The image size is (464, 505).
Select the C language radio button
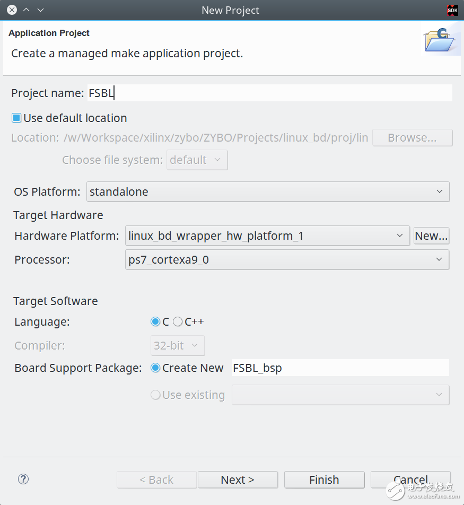(155, 321)
